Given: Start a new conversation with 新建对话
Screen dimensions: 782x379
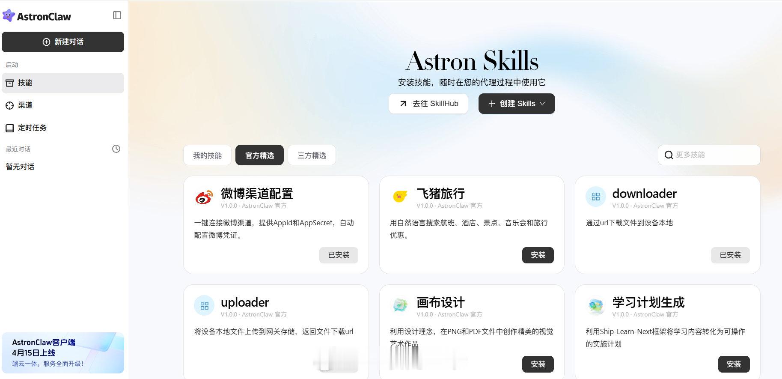Looking at the screenshot, I should pos(63,42).
